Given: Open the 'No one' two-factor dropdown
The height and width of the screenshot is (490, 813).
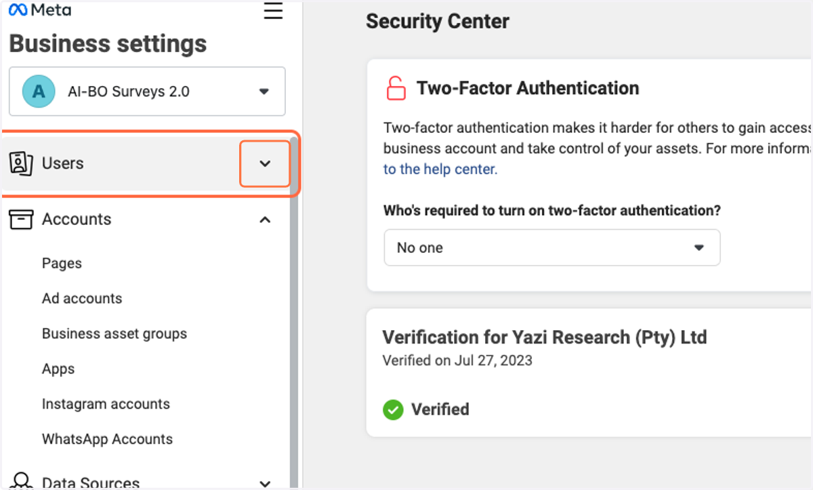Looking at the screenshot, I should point(551,247).
